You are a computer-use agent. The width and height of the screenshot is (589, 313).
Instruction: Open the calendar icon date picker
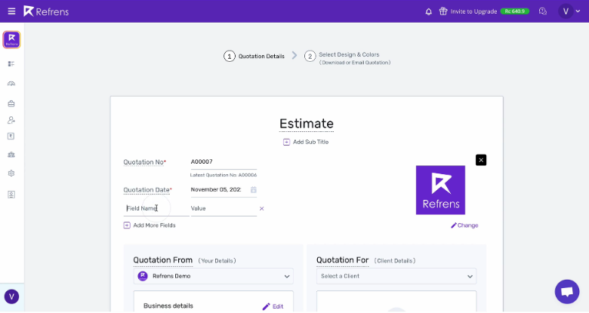point(254,189)
